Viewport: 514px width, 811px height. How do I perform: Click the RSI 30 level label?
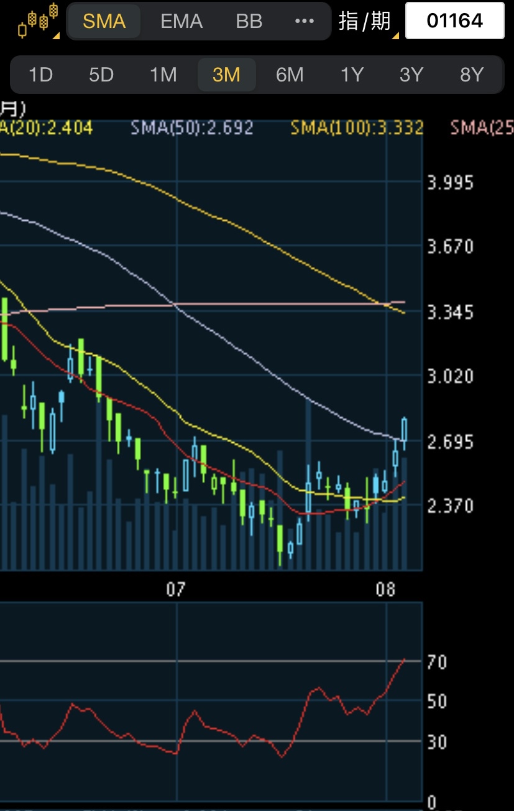click(x=438, y=742)
